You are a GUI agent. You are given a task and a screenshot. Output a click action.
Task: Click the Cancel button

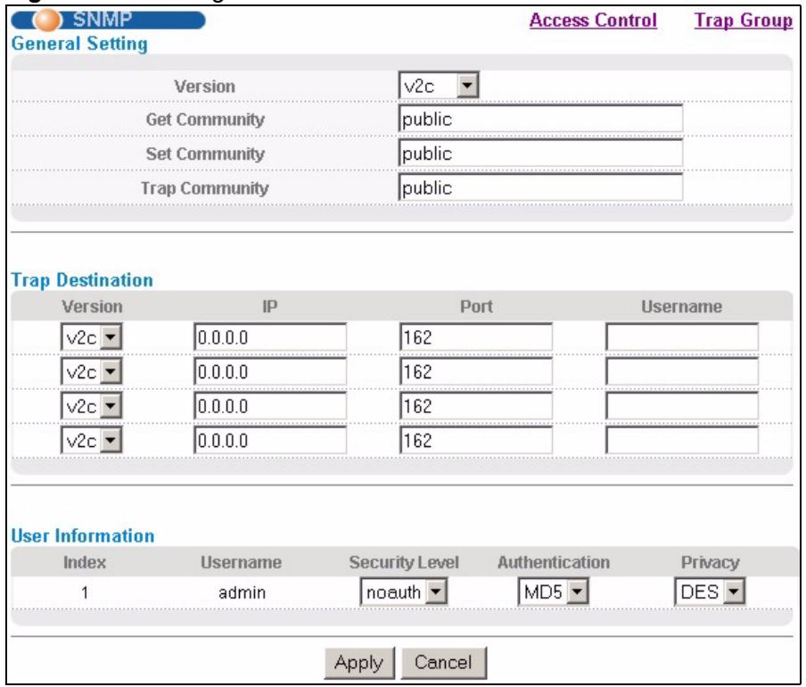(x=443, y=663)
